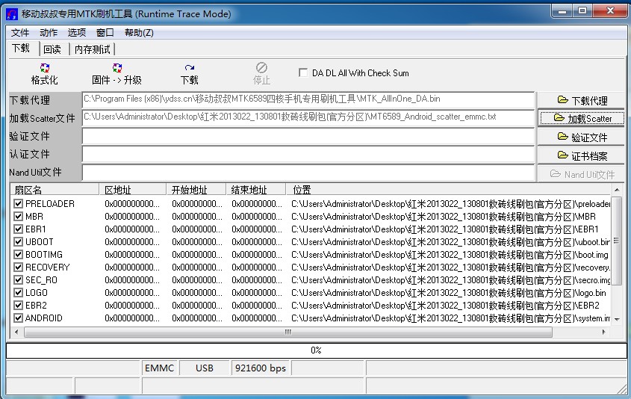Viewport: 631px width, 399px height.
Task: Click the 扇区名 column header
Action: (55, 189)
